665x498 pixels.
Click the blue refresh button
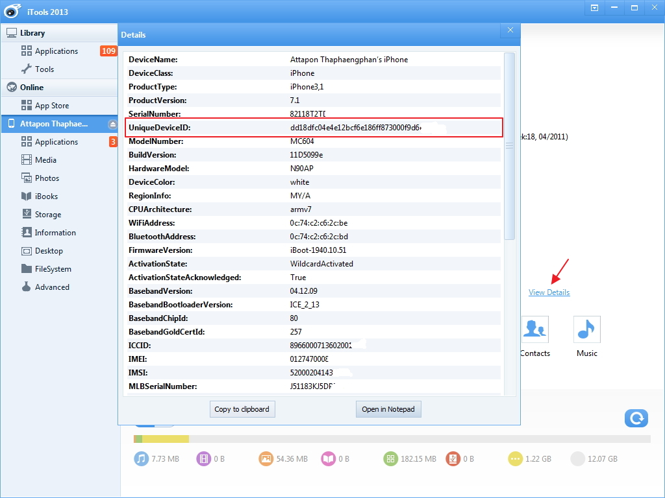(636, 418)
